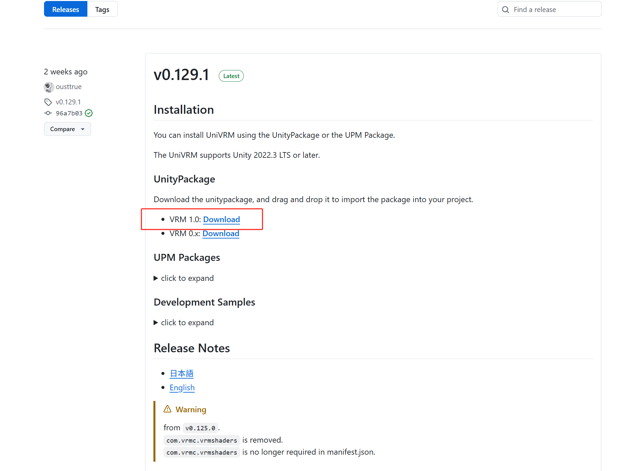Open the Releases tab
The width and height of the screenshot is (627, 471).
pos(65,9)
